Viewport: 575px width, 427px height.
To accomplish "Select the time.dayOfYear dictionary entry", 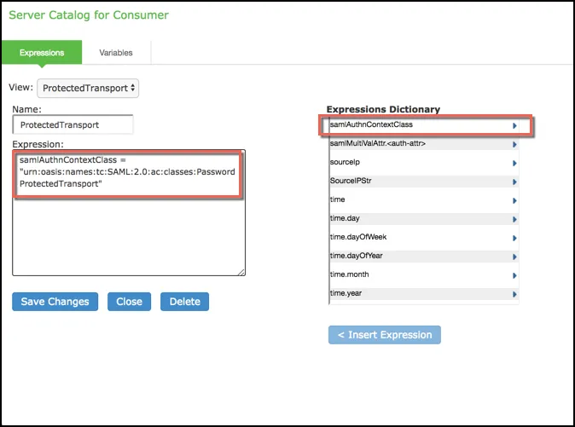I will [424, 256].
